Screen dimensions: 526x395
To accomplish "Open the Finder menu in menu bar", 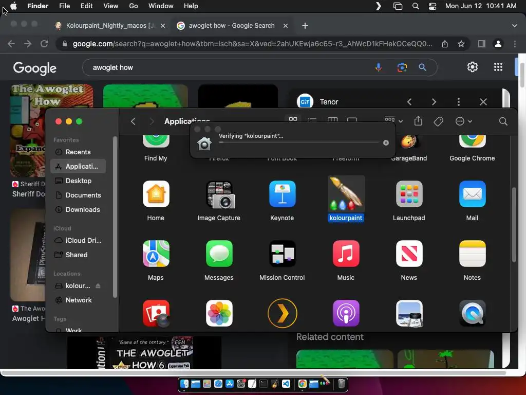I will (37, 6).
